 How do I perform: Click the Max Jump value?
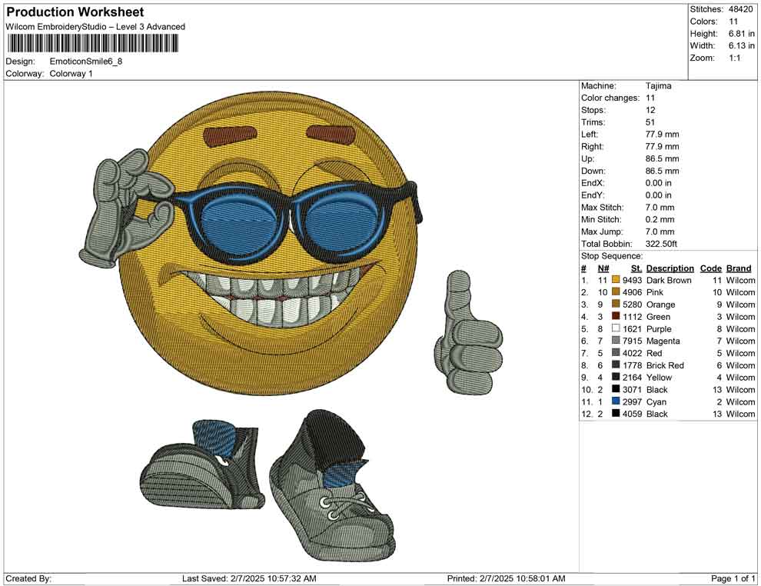[x=660, y=231]
